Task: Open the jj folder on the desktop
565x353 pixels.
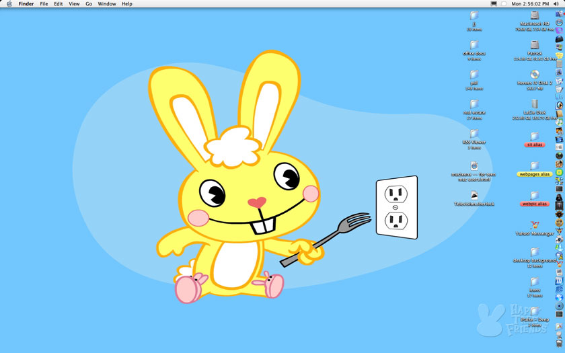Action: point(474,15)
